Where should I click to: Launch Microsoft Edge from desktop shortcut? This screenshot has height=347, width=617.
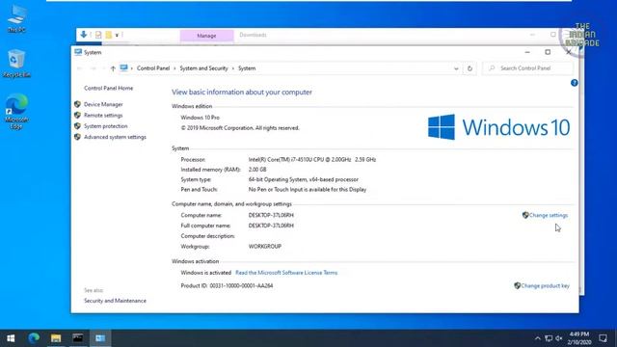16,112
